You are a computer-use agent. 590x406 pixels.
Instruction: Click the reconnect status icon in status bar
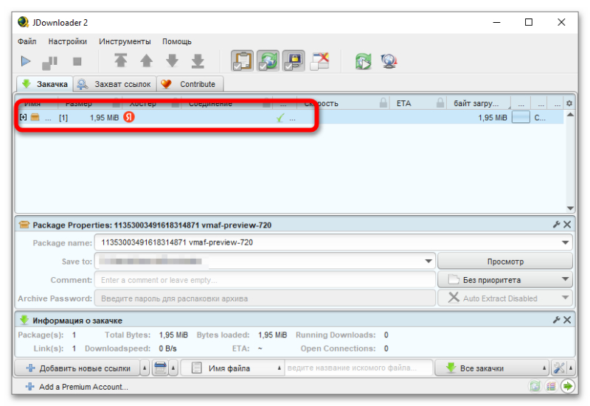pos(535,386)
